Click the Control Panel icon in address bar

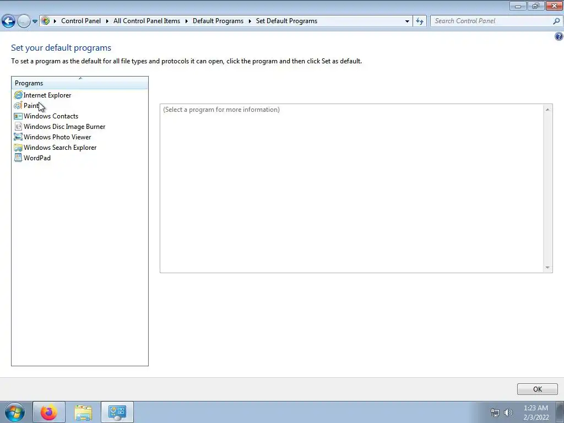point(45,21)
